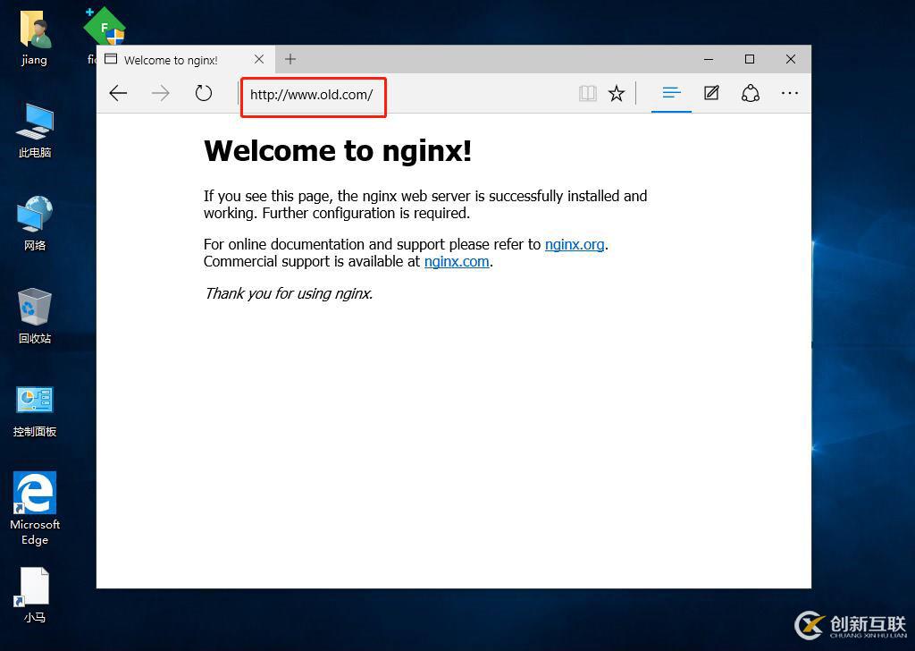915x651 pixels.
Task: Share the current nginx page
Action: coord(751,93)
